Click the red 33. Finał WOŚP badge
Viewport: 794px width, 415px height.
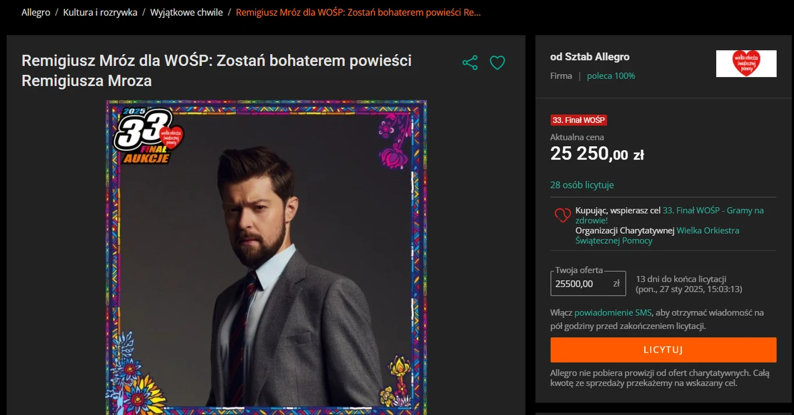(x=579, y=120)
